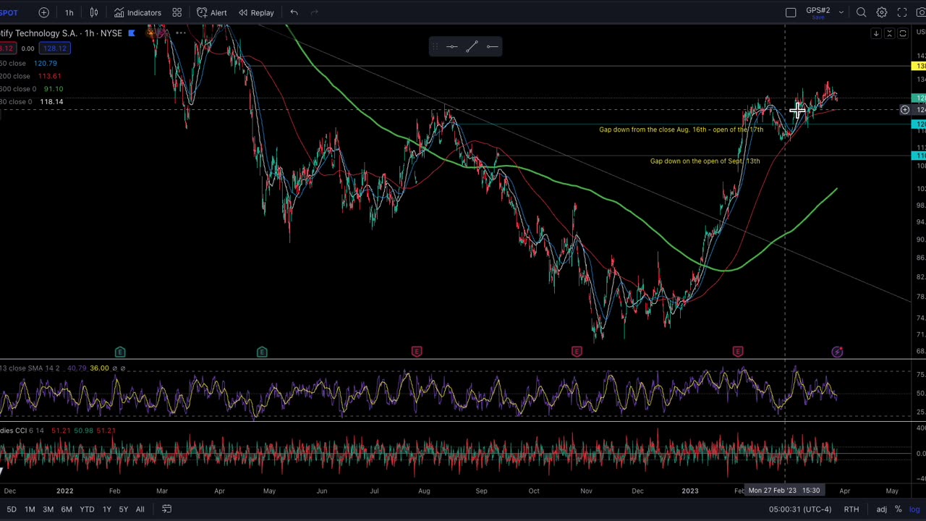Grab the floating drawing toolbar handle
The height and width of the screenshot is (521, 926).
(x=434, y=47)
